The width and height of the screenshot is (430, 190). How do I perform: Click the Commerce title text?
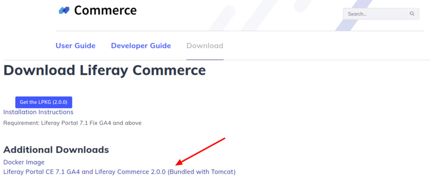(105, 10)
